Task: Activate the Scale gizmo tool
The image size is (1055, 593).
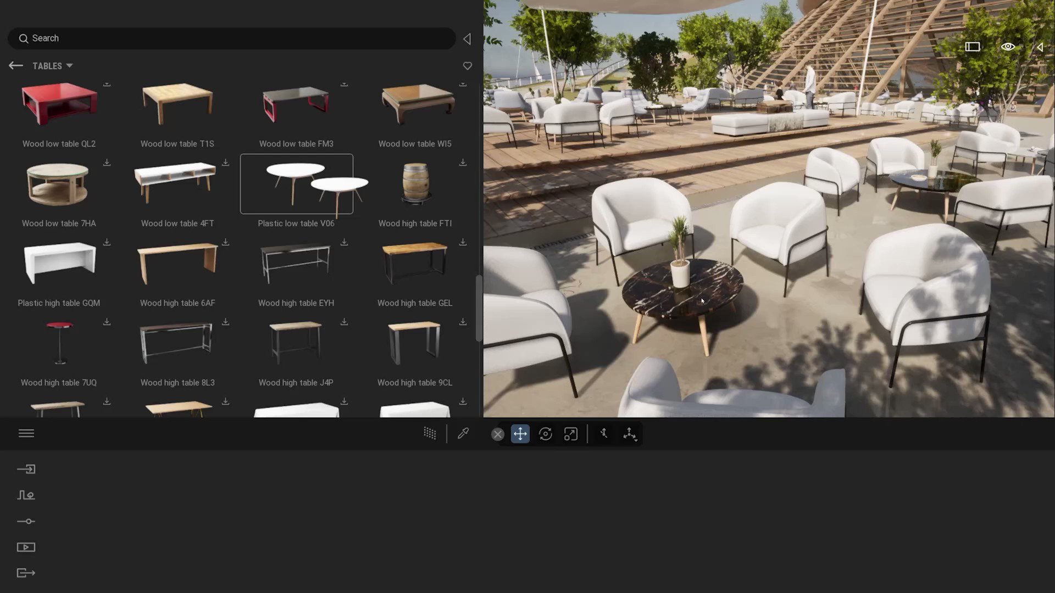Action: click(570, 434)
